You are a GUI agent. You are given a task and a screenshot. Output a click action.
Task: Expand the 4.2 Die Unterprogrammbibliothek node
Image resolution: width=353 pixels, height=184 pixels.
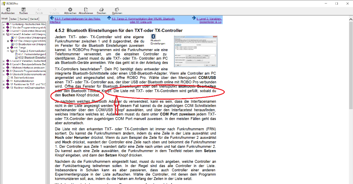click(8, 41)
